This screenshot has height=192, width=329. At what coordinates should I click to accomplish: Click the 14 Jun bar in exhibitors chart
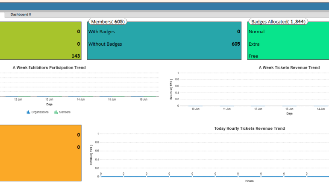click(81, 96)
